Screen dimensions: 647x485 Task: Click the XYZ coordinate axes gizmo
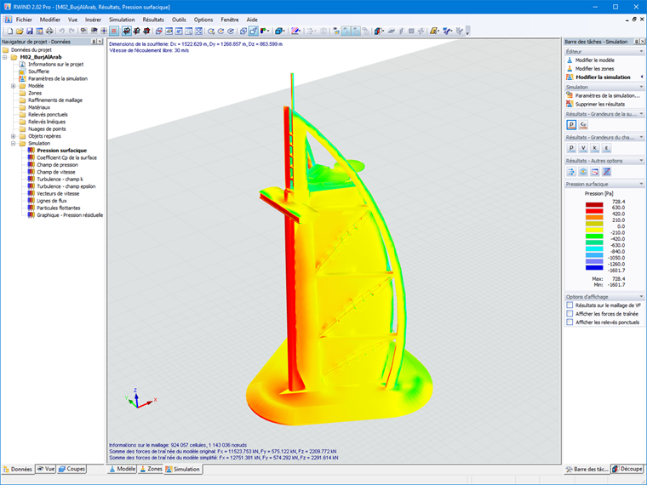click(x=140, y=399)
